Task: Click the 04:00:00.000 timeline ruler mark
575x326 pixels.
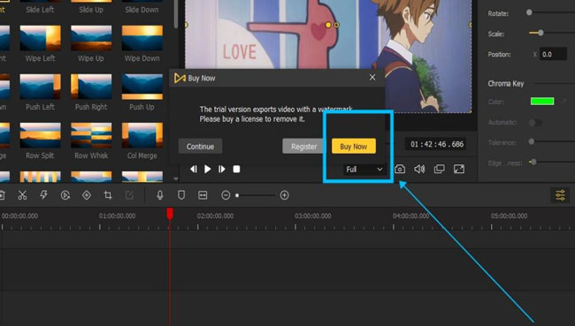Action: (x=410, y=216)
